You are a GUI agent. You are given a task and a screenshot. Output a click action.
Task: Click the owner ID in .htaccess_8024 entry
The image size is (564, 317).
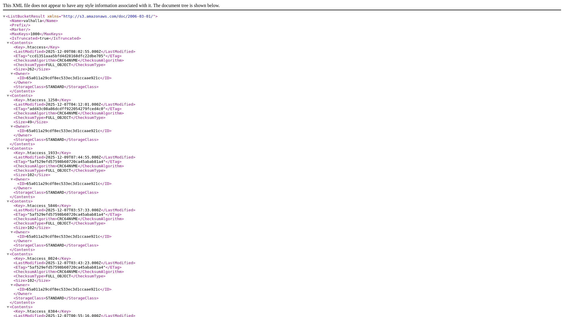63,289
